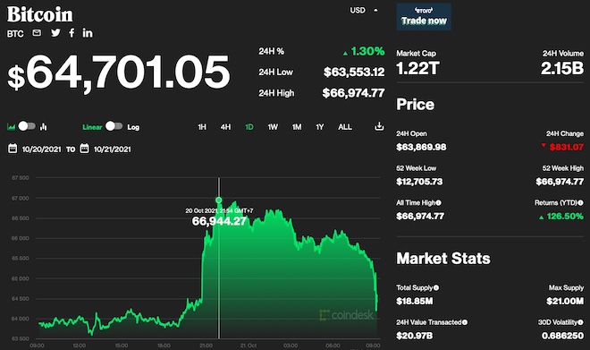Switch chart to ALL timeframe
590x350 pixels.
tap(345, 127)
